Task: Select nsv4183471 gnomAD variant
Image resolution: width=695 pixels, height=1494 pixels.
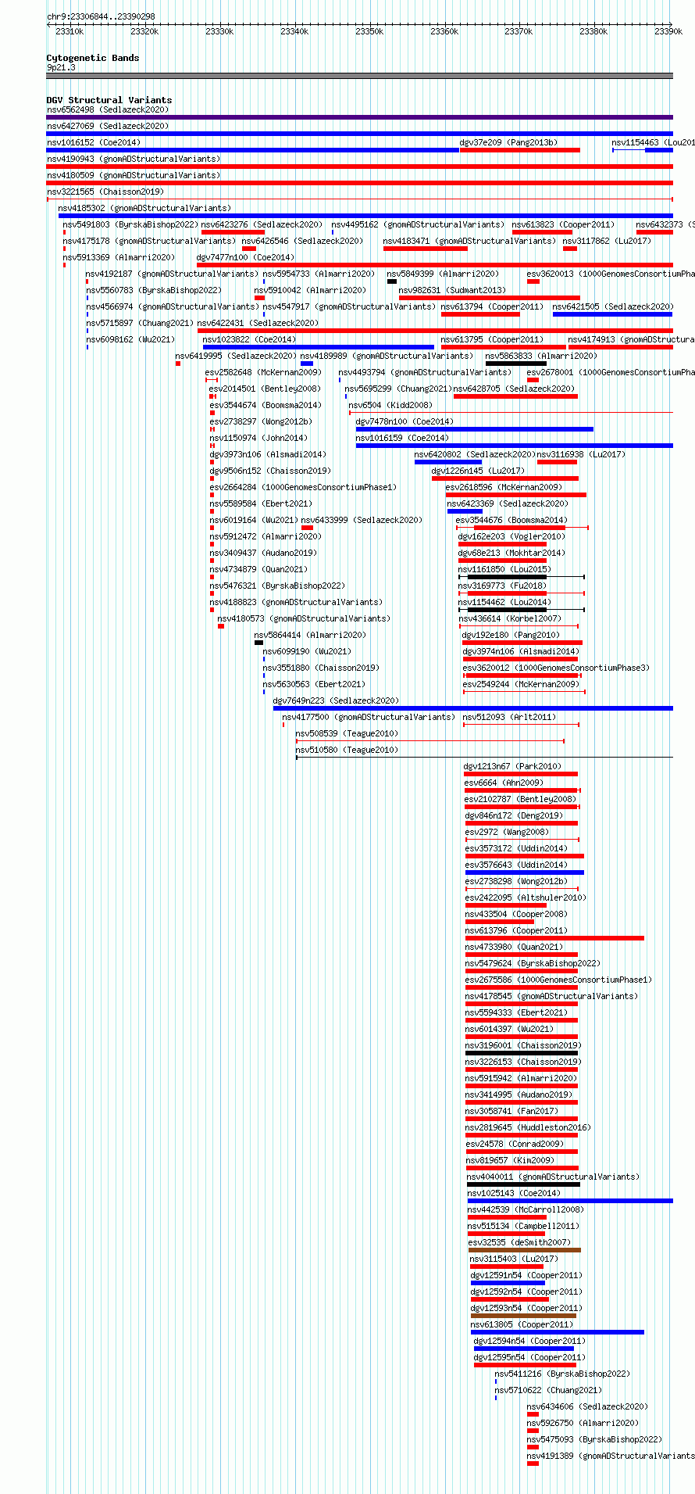Action: 469,241
